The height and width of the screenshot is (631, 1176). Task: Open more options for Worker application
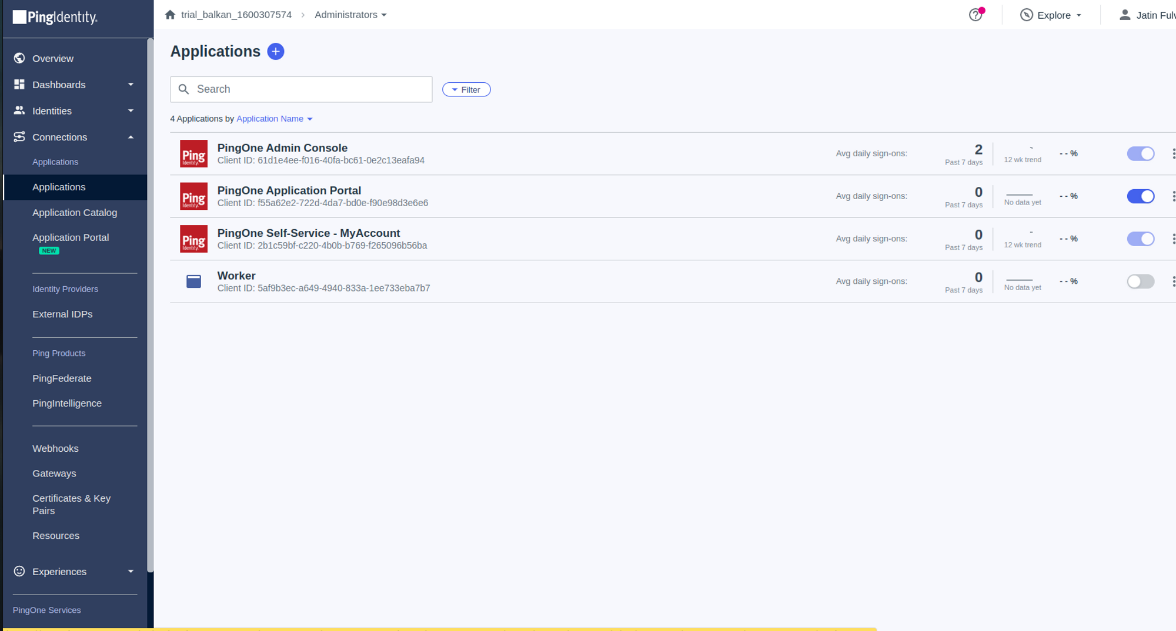[x=1173, y=281]
